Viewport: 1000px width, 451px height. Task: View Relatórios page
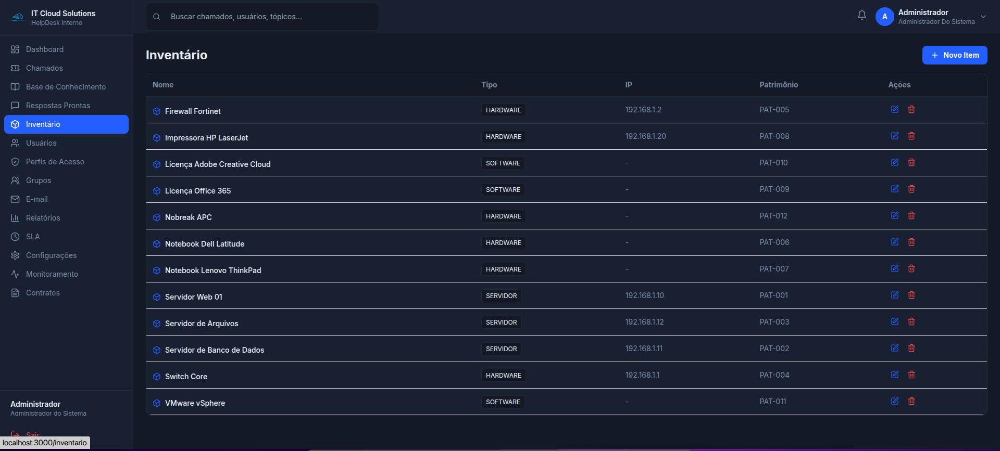tap(66, 218)
